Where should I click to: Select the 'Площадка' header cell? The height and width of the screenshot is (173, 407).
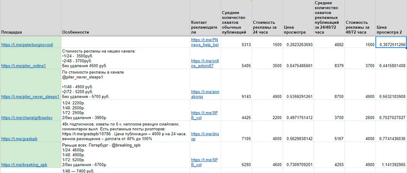[30, 18]
